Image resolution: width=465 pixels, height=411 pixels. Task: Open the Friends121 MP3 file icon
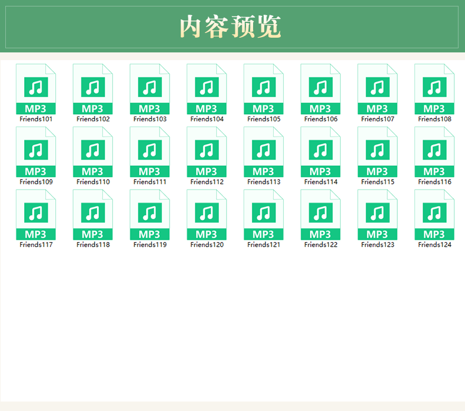[x=264, y=215]
